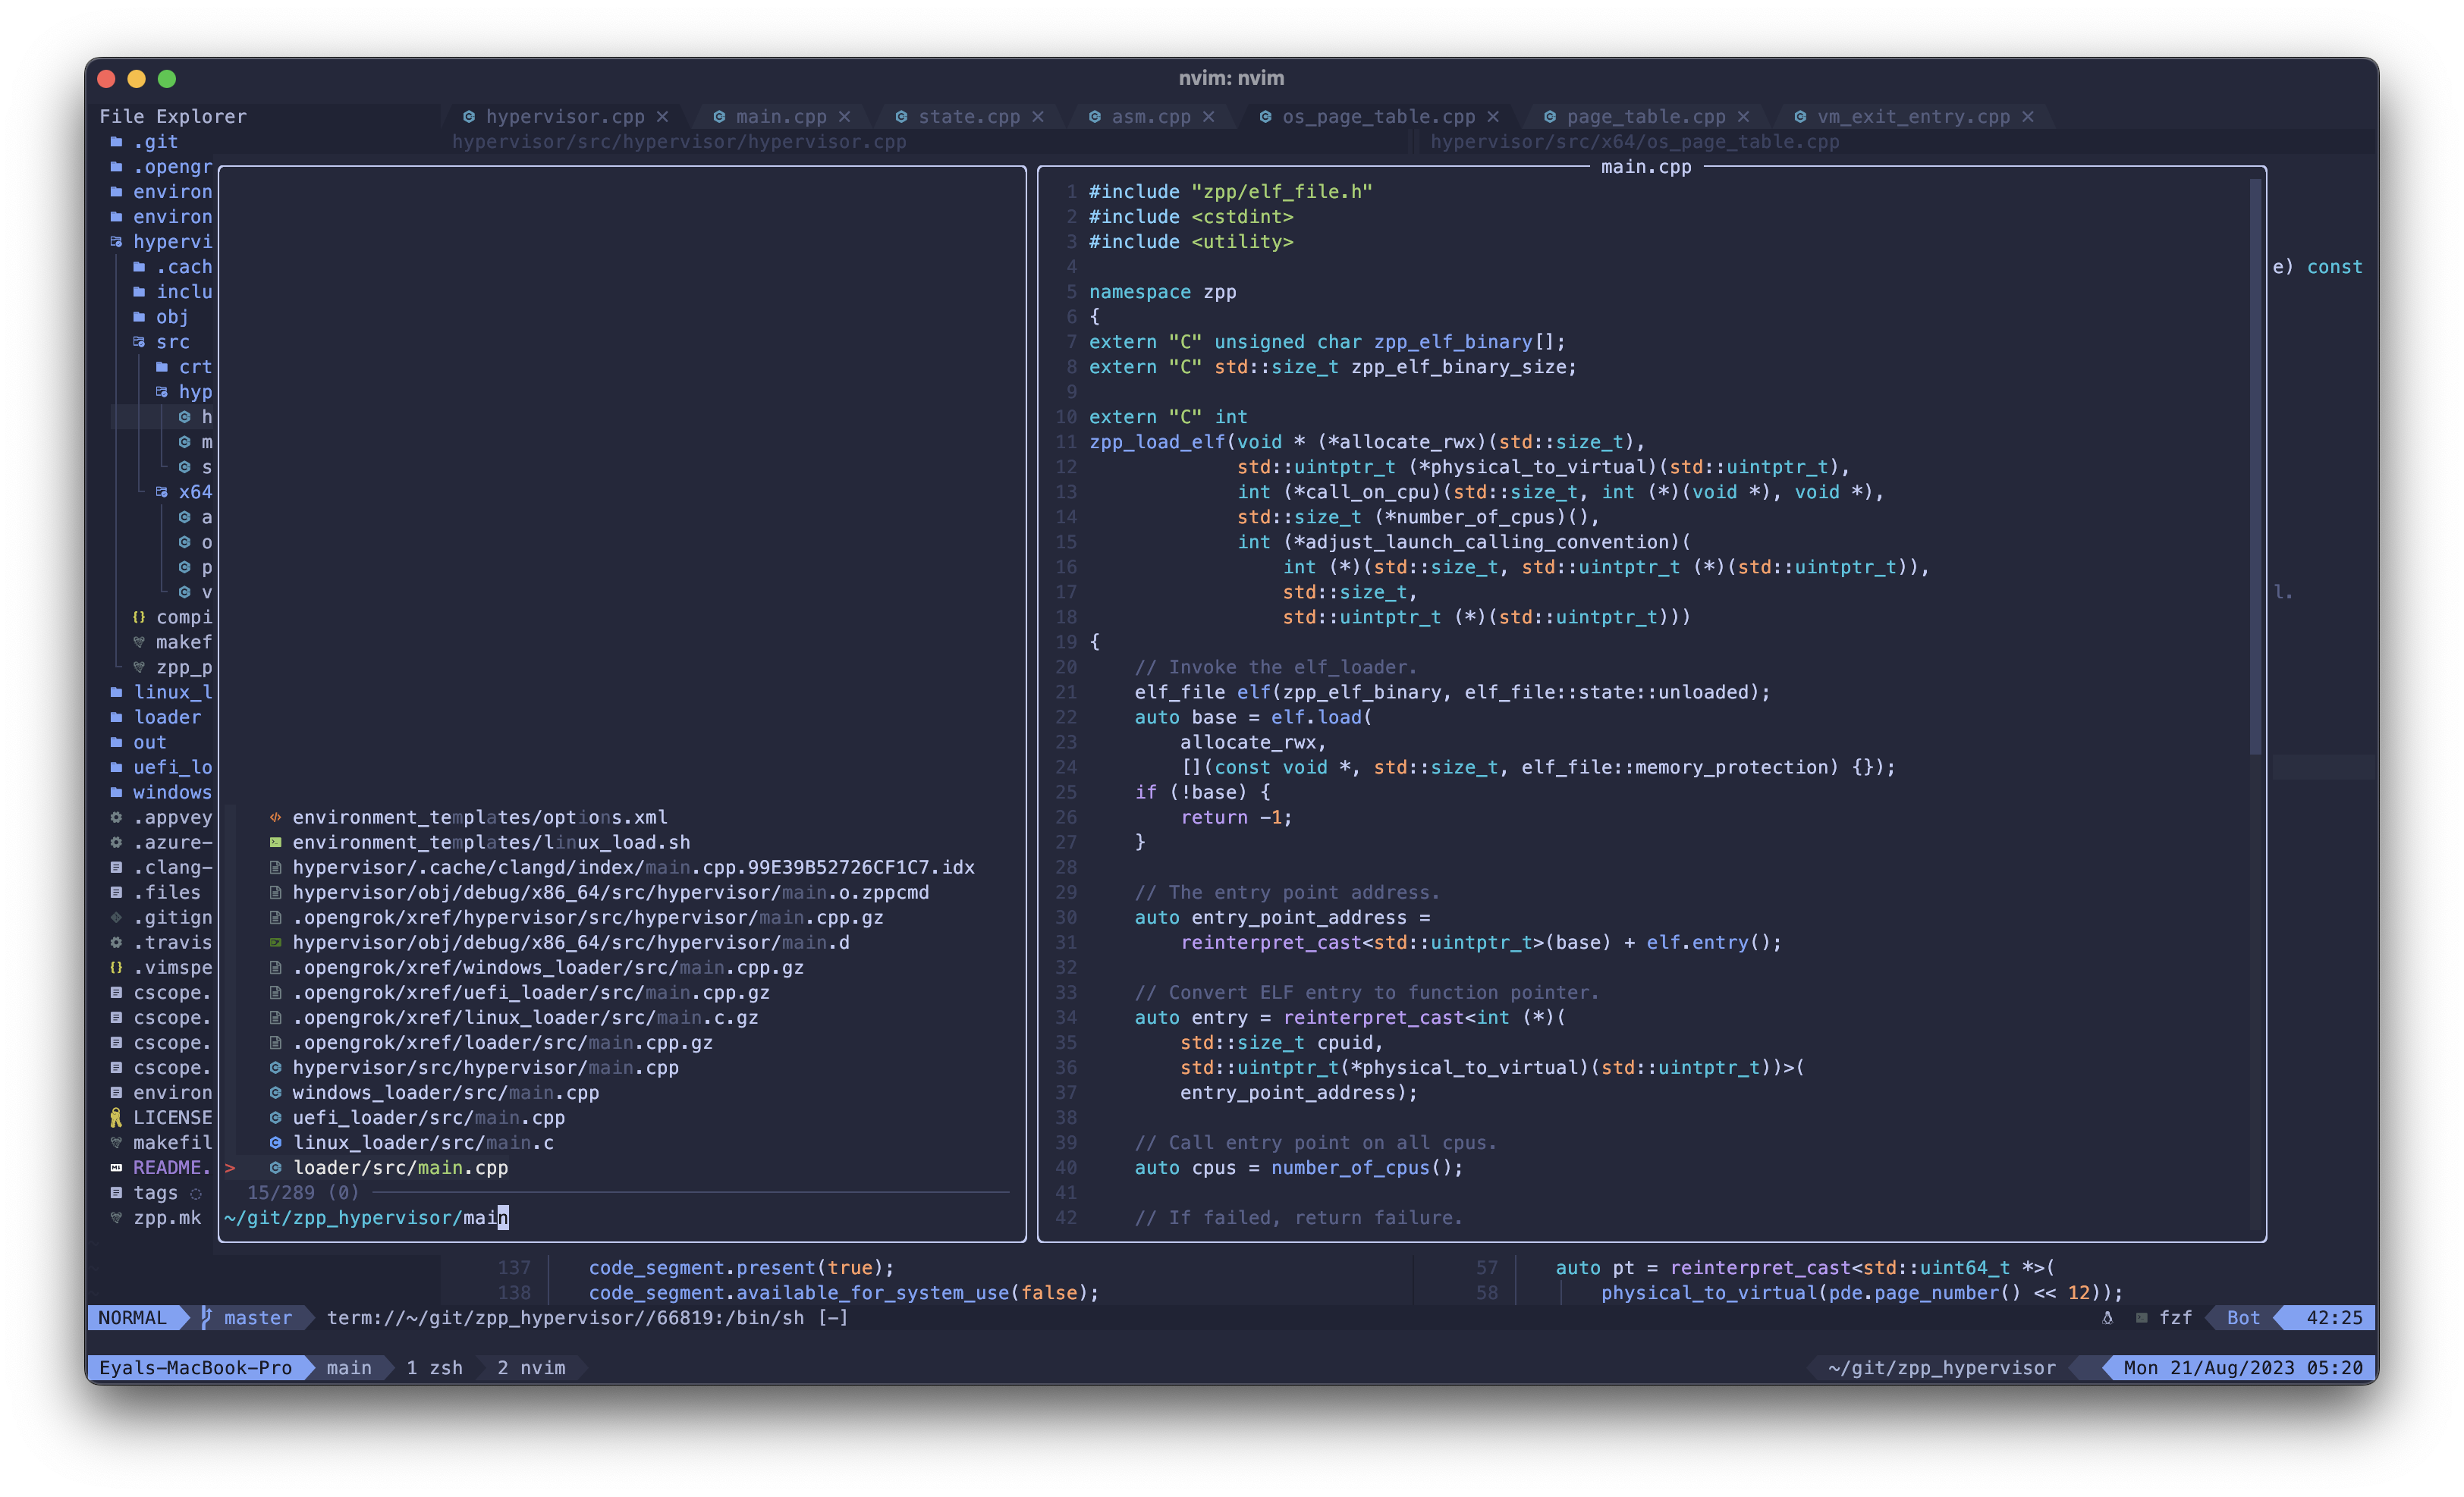Screen dimensions: 2464x1497
Task: Click the C file icon for linux_loader/src/main.c
Action: (275, 1142)
